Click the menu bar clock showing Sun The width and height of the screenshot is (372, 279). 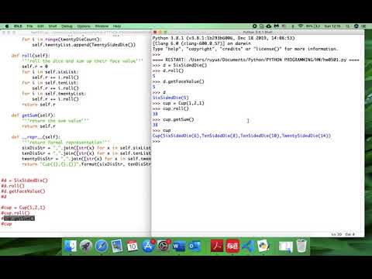332,26
